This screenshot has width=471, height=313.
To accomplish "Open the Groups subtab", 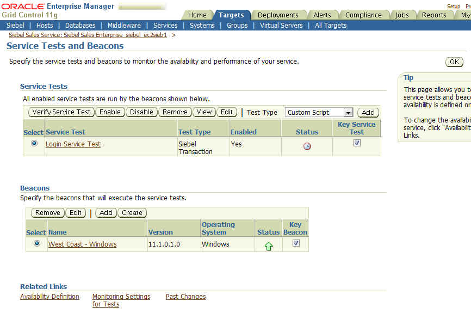I will [x=237, y=26].
